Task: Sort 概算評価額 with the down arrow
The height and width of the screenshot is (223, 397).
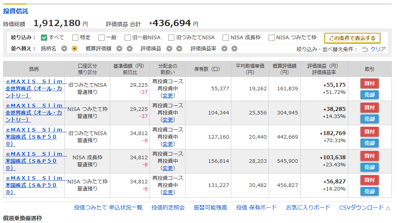Action: pyautogui.click(x=119, y=49)
